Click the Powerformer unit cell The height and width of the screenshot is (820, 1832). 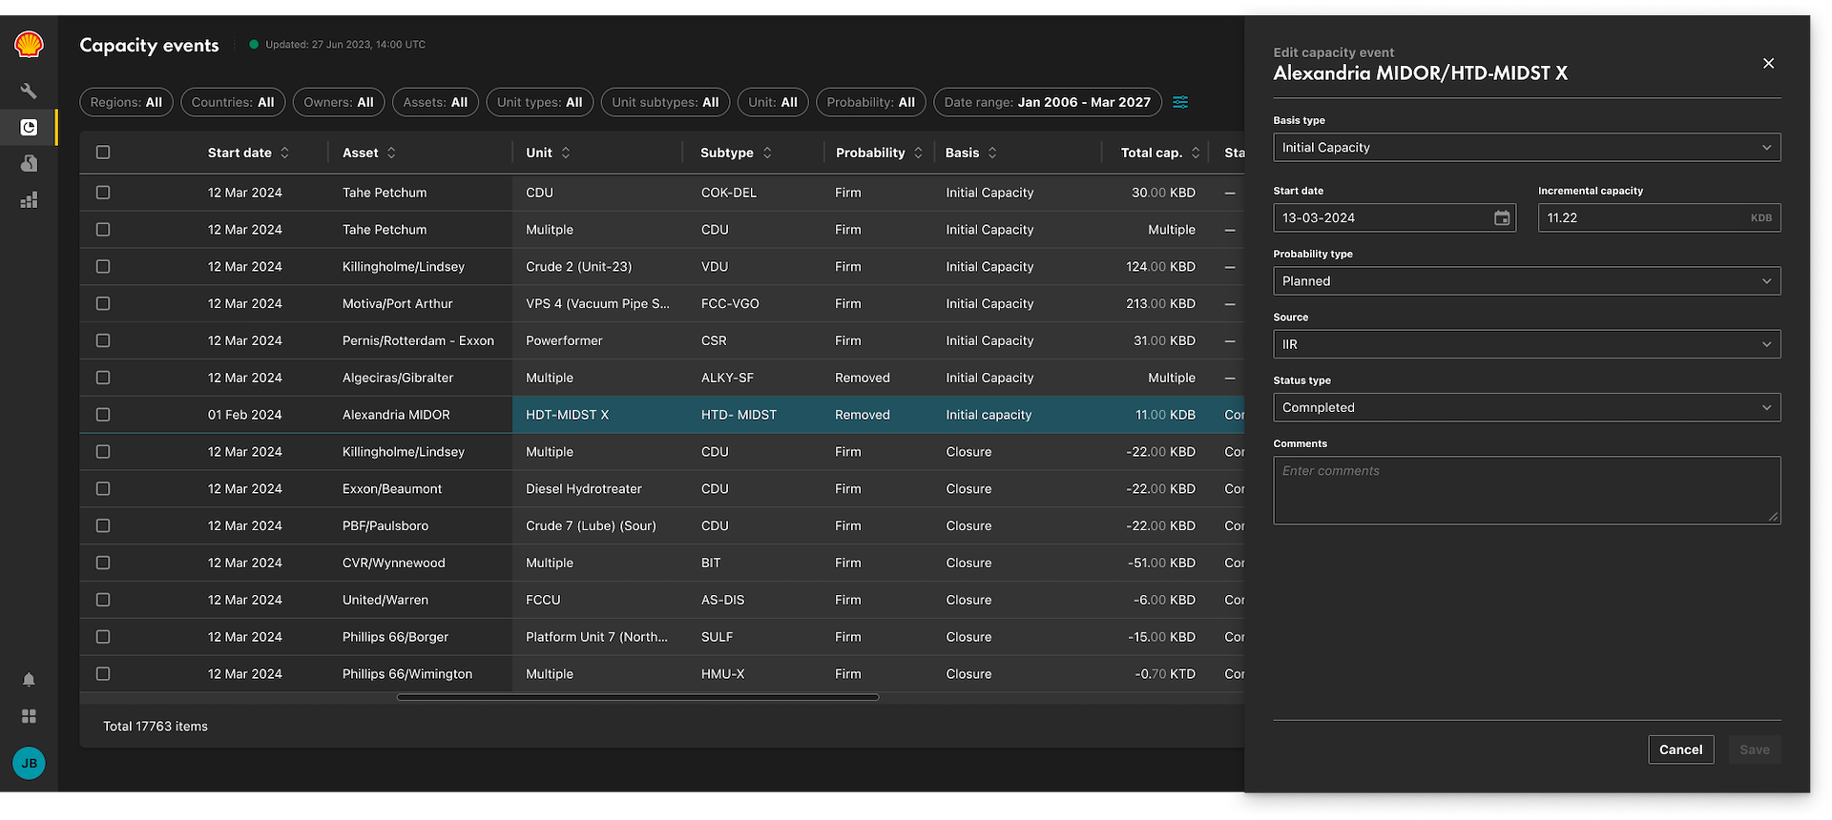pos(564,340)
